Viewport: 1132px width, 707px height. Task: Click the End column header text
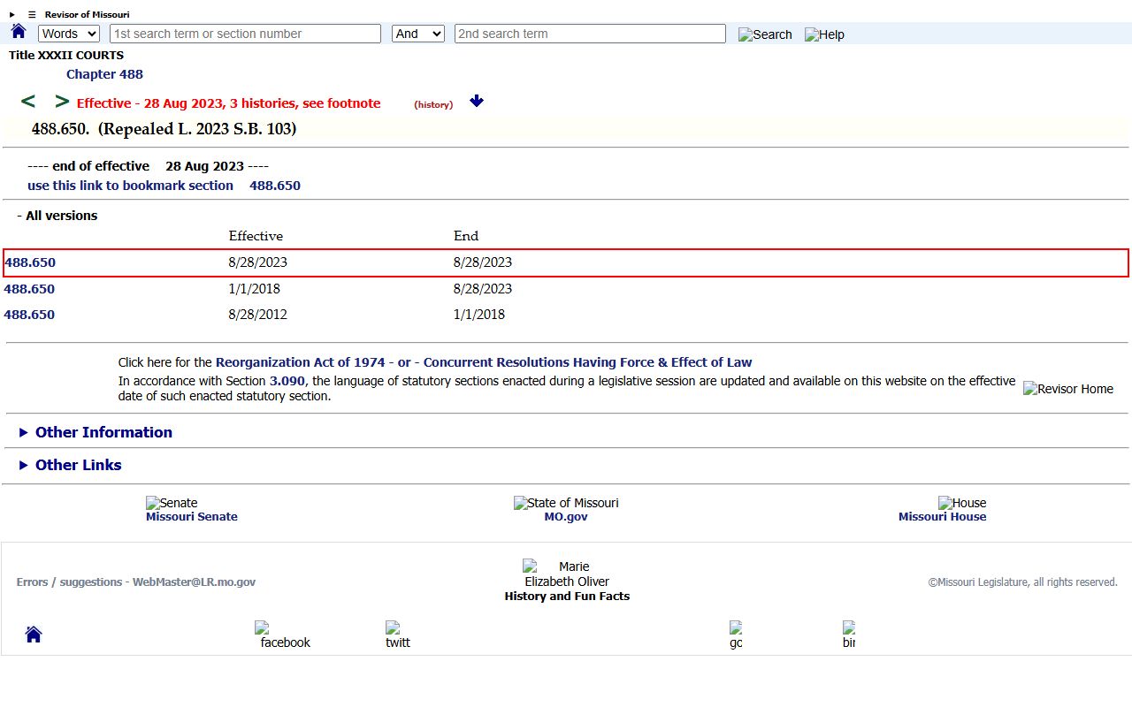[466, 236]
